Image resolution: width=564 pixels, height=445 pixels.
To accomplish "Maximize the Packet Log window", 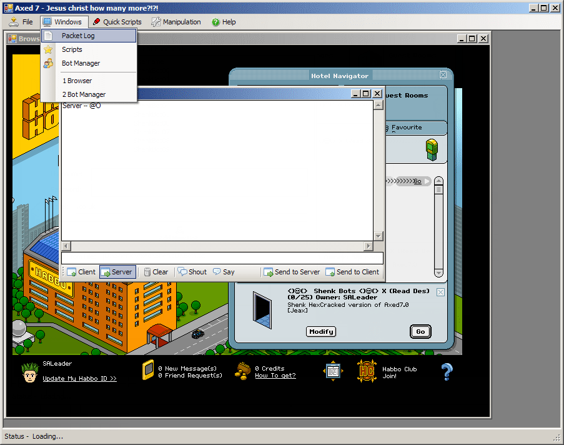I will [366, 94].
